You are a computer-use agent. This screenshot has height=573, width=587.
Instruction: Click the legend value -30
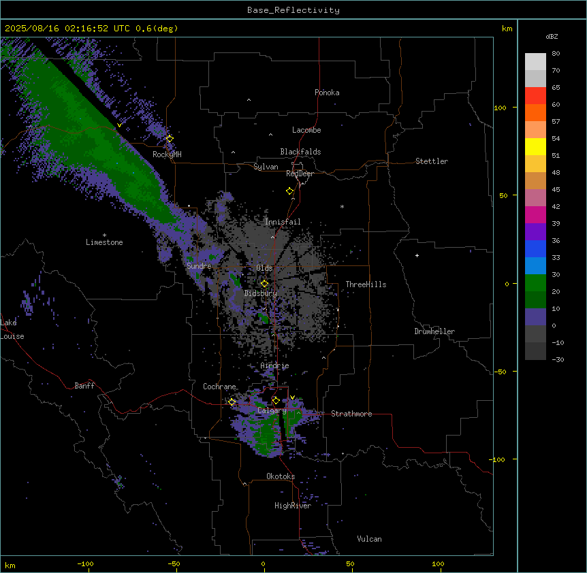pyautogui.click(x=558, y=359)
